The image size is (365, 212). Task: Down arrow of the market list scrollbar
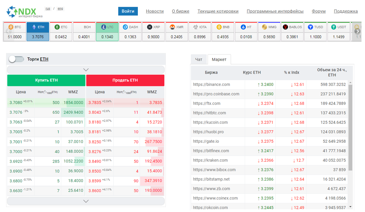pyautogui.click(x=350, y=207)
